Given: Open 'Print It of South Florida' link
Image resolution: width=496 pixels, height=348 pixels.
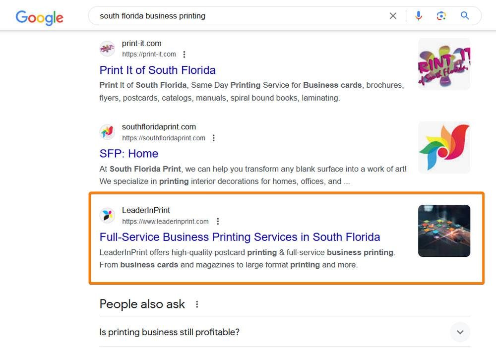Looking at the screenshot, I should (157, 70).
